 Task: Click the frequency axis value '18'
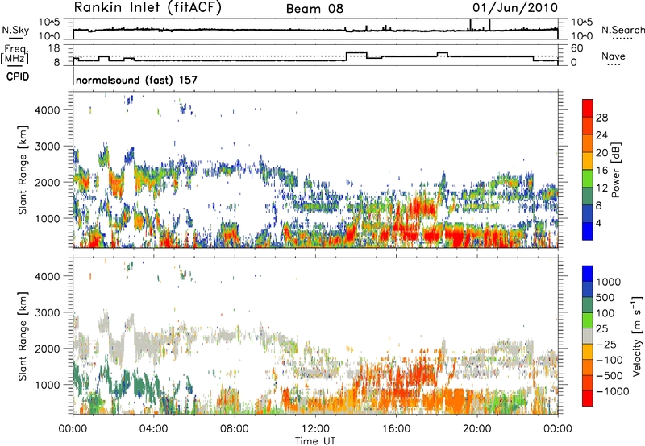coord(54,48)
